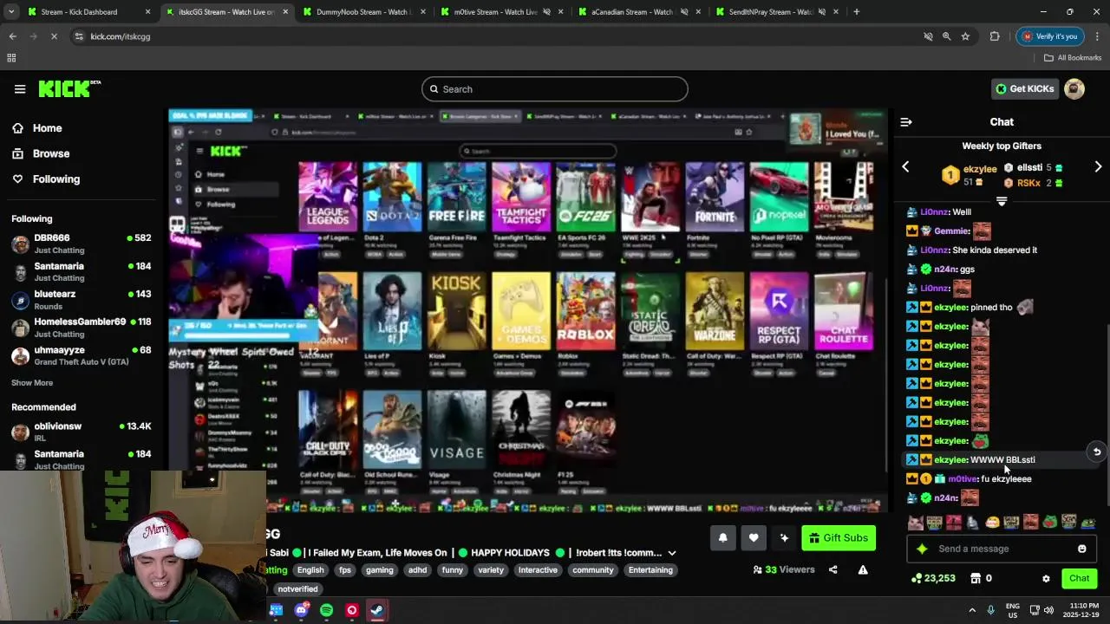The height and width of the screenshot is (624, 1110).
Task: Click the Get KICKs button
Action: point(1025,88)
